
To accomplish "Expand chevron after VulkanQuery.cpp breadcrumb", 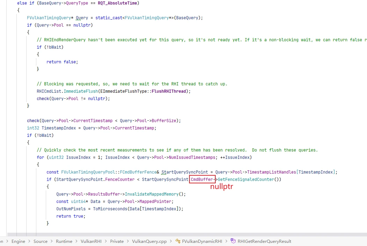I will (x=171, y=241).
